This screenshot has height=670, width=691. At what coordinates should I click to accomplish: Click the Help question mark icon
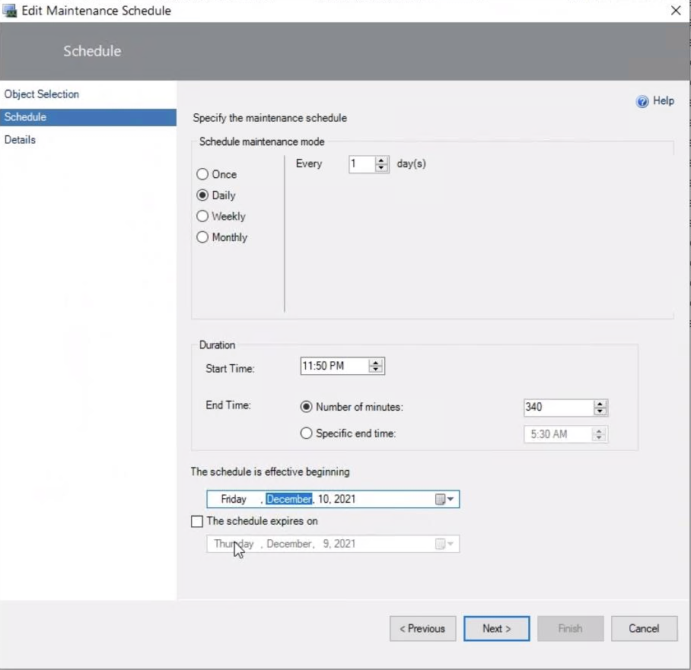(x=642, y=101)
